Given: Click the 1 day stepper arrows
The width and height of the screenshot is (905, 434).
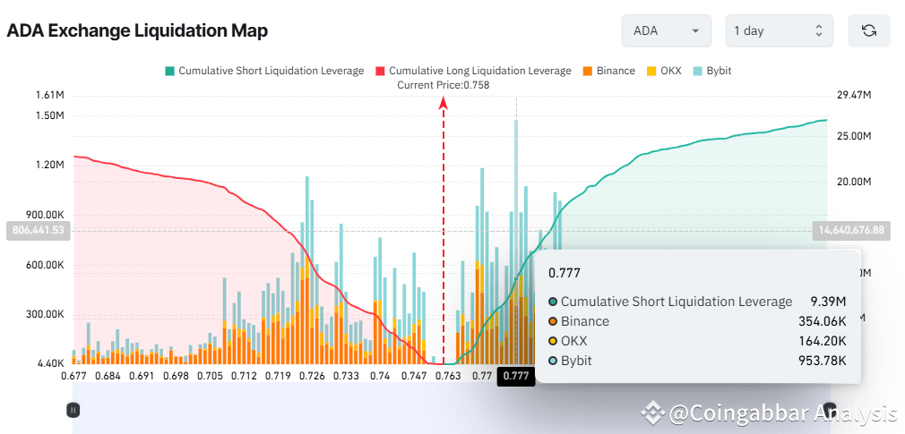Looking at the screenshot, I should (818, 31).
